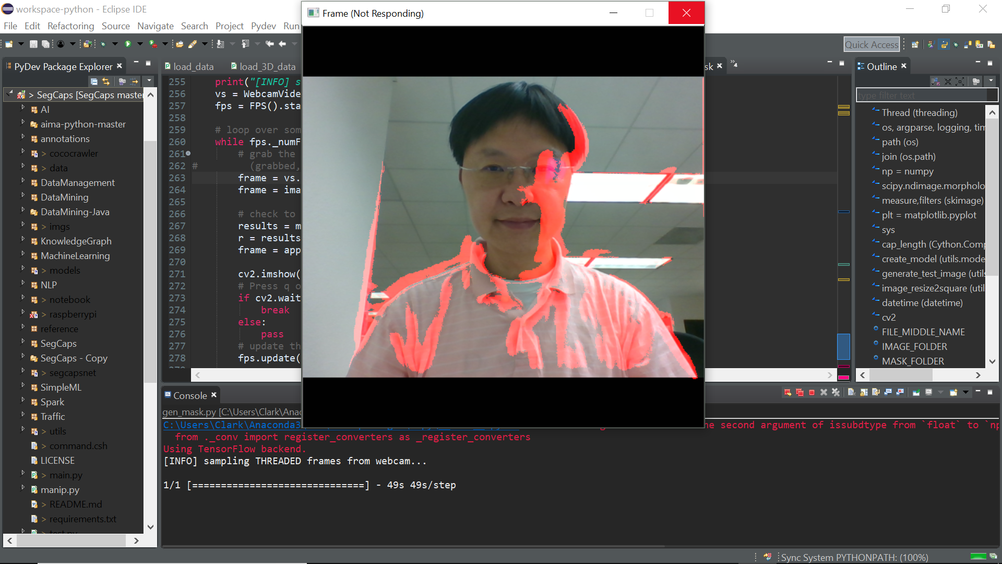Toggle alphabetical sort in Outline panel
Viewport: 1002px width, 564px height.
coord(936,81)
